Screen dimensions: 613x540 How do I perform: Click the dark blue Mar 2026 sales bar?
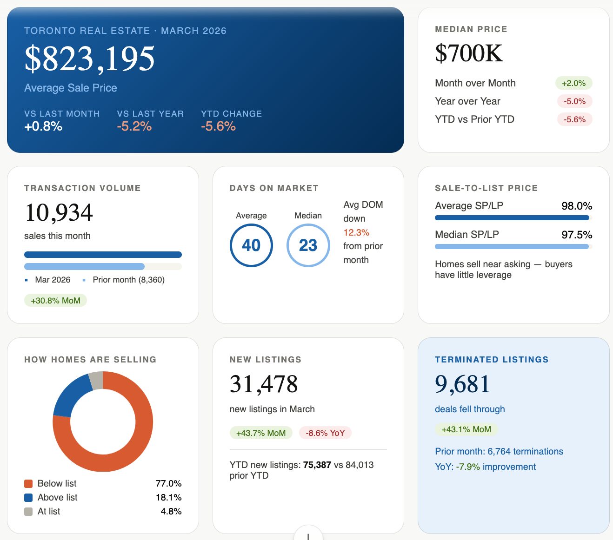pyautogui.click(x=103, y=255)
